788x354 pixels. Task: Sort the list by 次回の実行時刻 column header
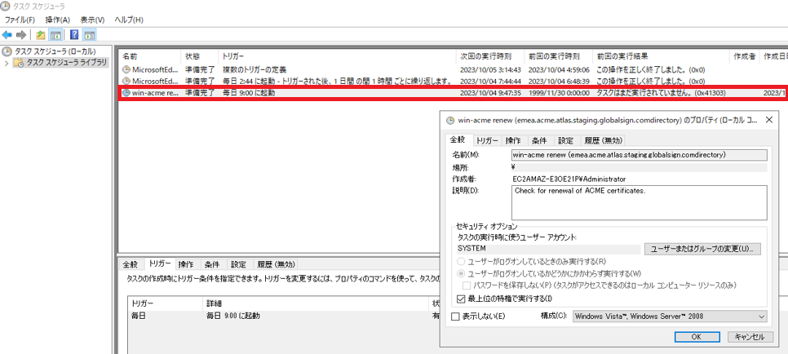point(485,56)
